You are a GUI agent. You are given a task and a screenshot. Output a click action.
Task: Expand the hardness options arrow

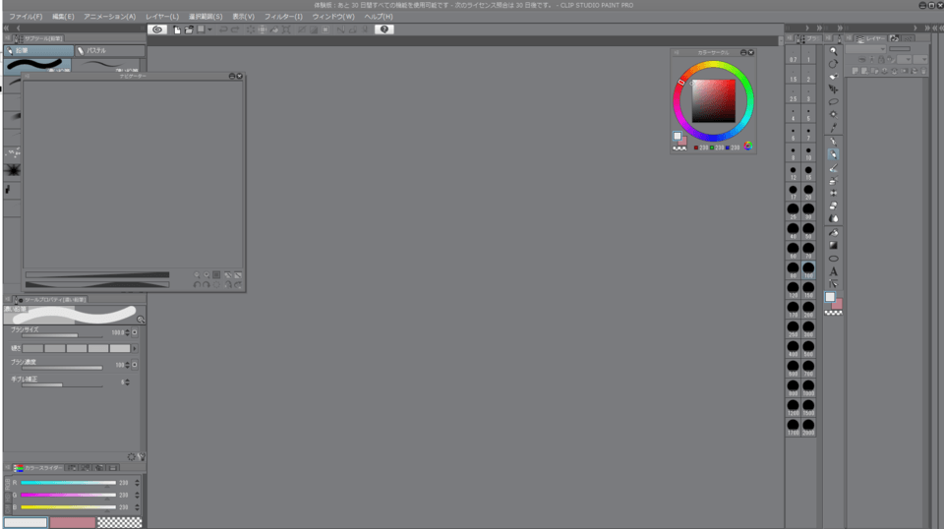[x=135, y=348]
